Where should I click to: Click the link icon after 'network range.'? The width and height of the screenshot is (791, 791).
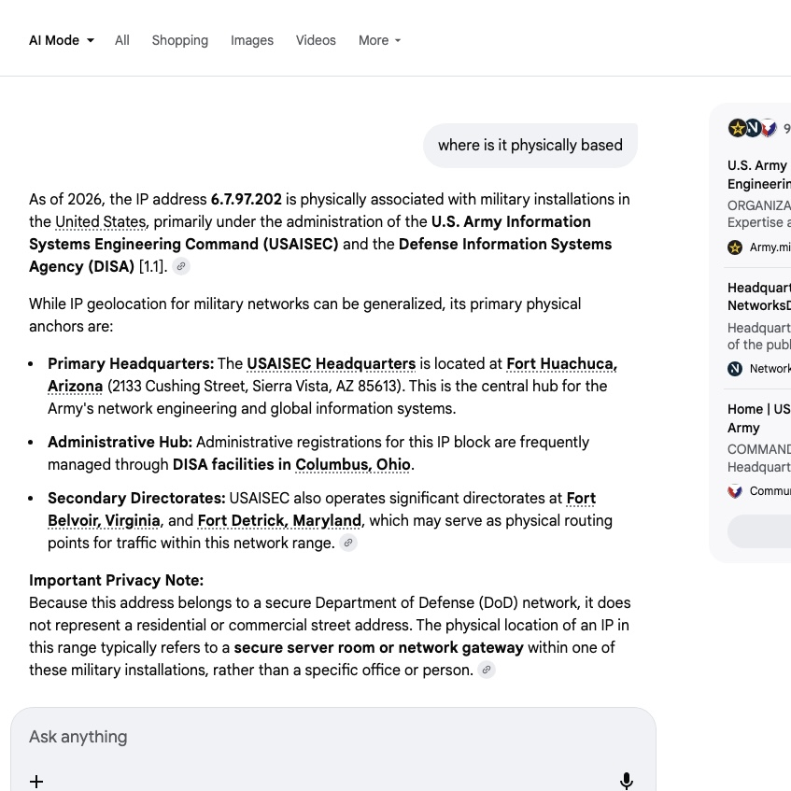coord(348,543)
